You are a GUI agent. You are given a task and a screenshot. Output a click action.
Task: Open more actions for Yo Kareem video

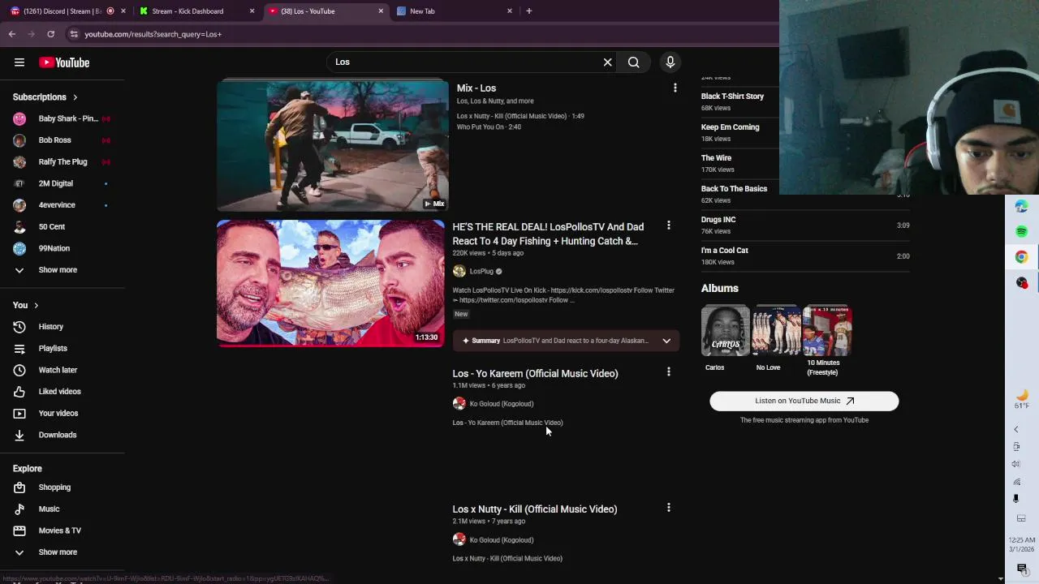click(669, 372)
